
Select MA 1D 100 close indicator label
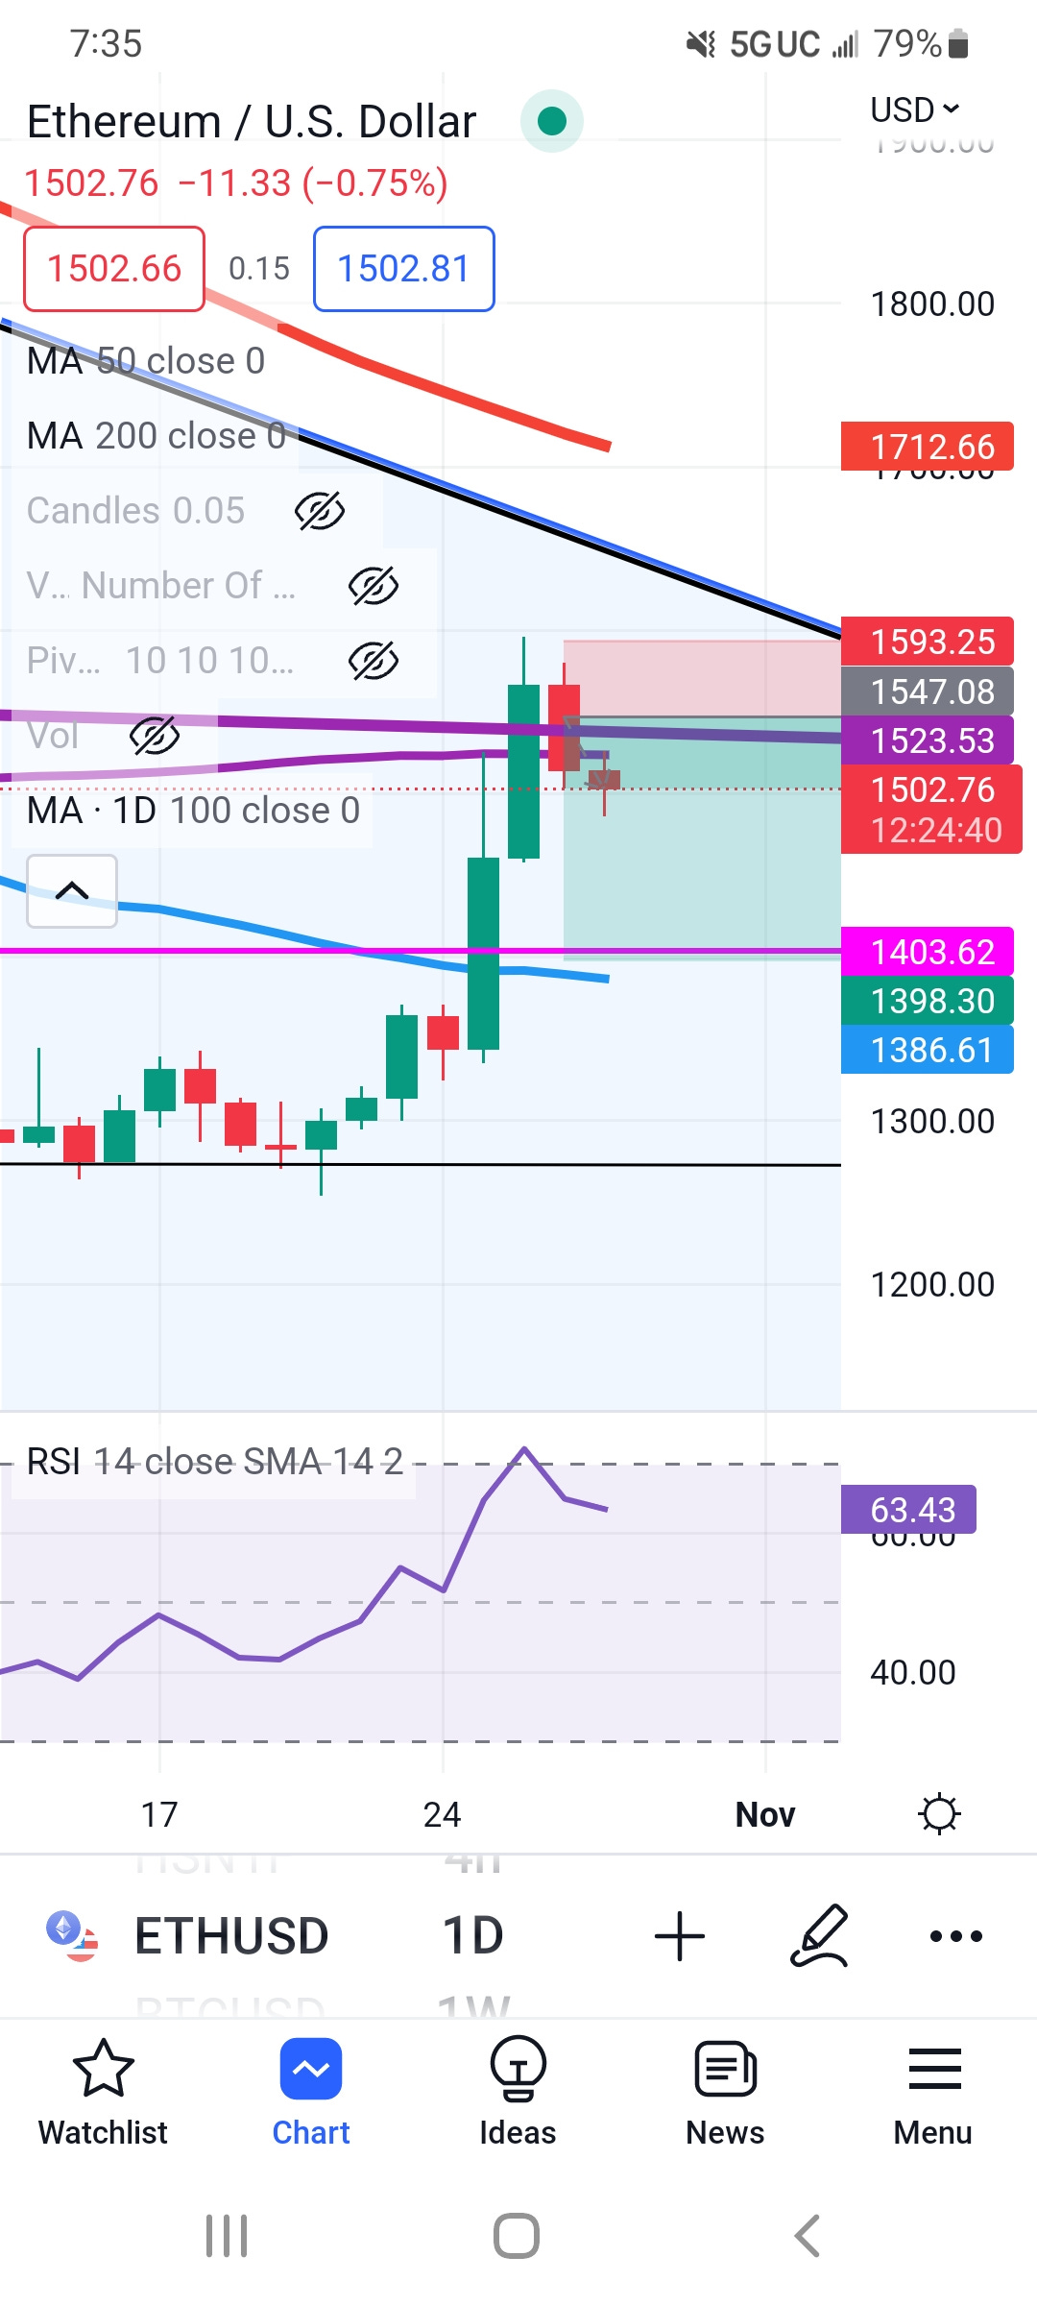click(x=193, y=811)
